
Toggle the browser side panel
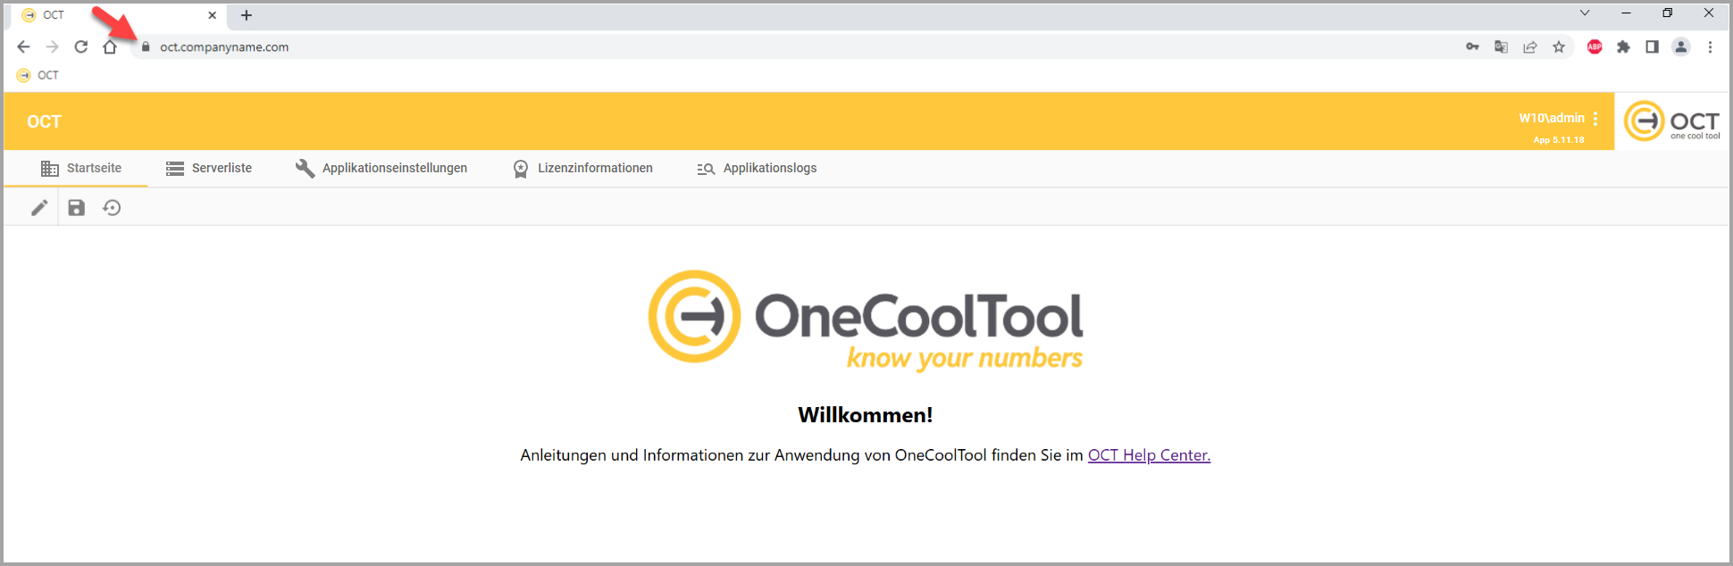click(x=1652, y=47)
